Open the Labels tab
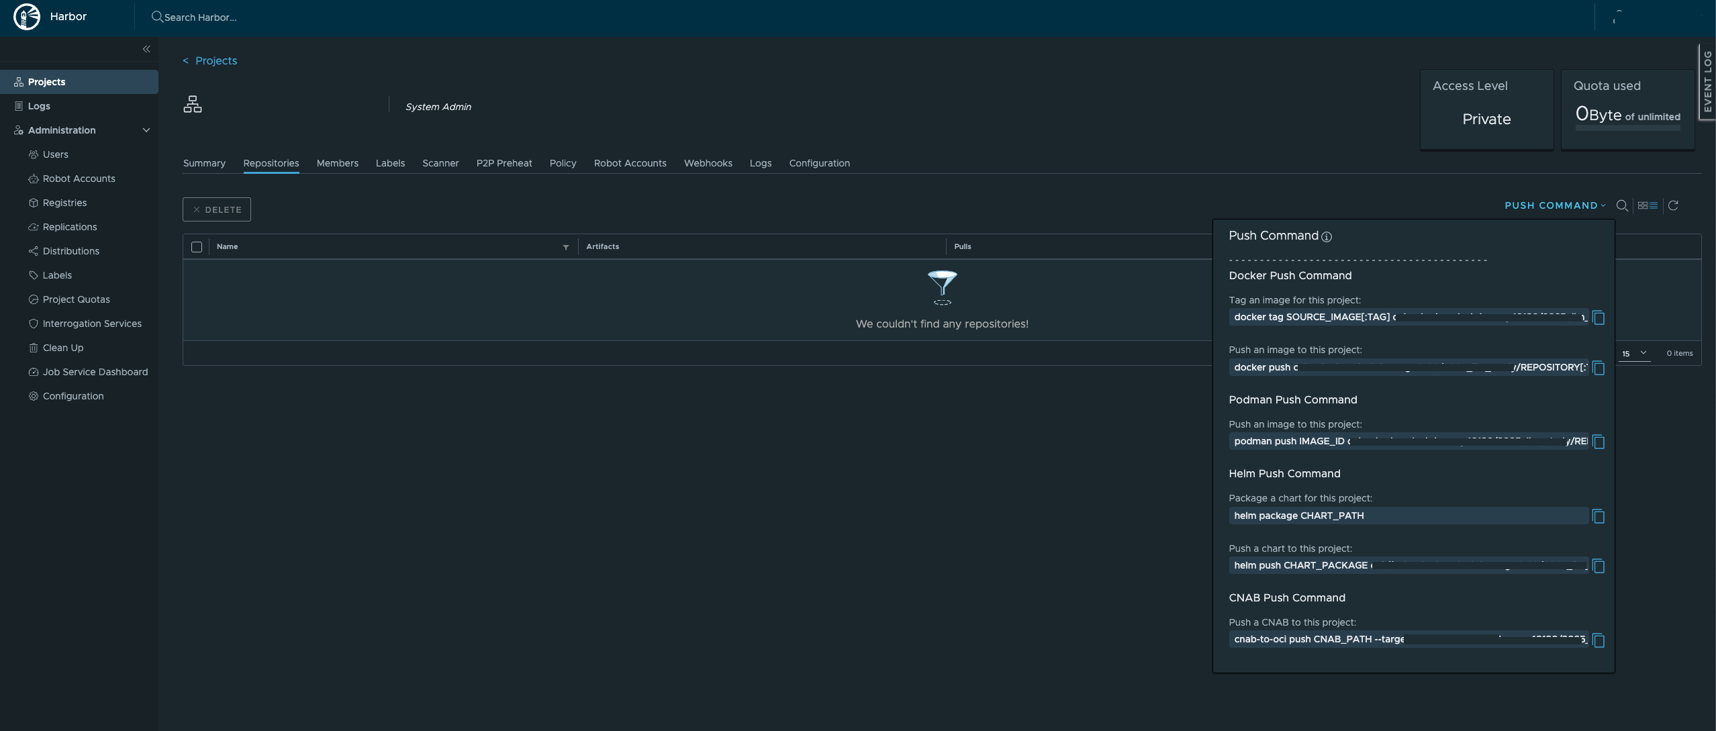The image size is (1716, 731). pos(390,163)
